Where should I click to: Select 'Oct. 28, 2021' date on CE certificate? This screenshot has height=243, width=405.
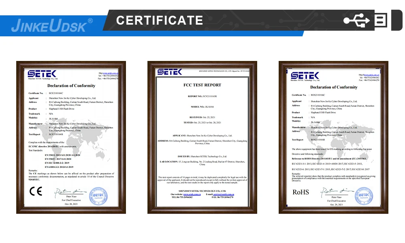click(71, 204)
